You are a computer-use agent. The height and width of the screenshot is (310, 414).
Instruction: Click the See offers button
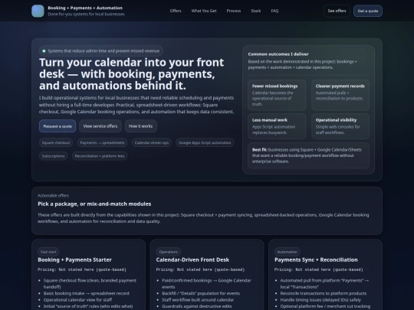337,11
